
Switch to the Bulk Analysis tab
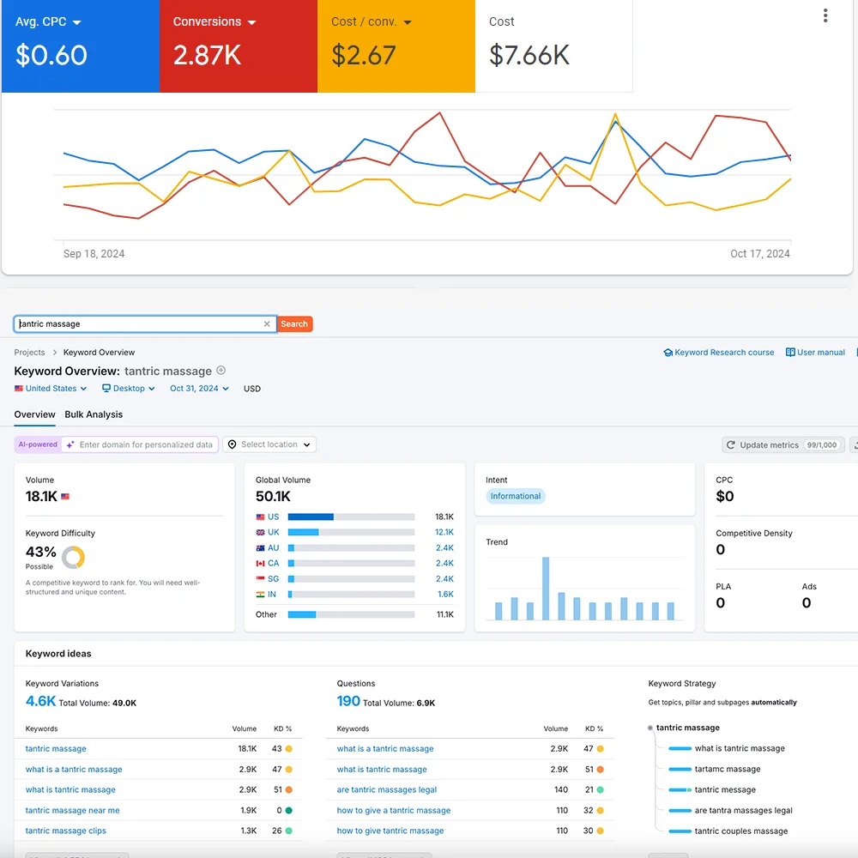pyautogui.click(x=94, y=414)
